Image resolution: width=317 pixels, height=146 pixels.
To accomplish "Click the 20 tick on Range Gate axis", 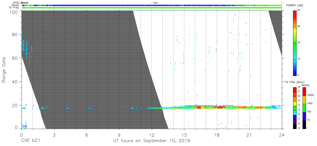I will [15, 105].
